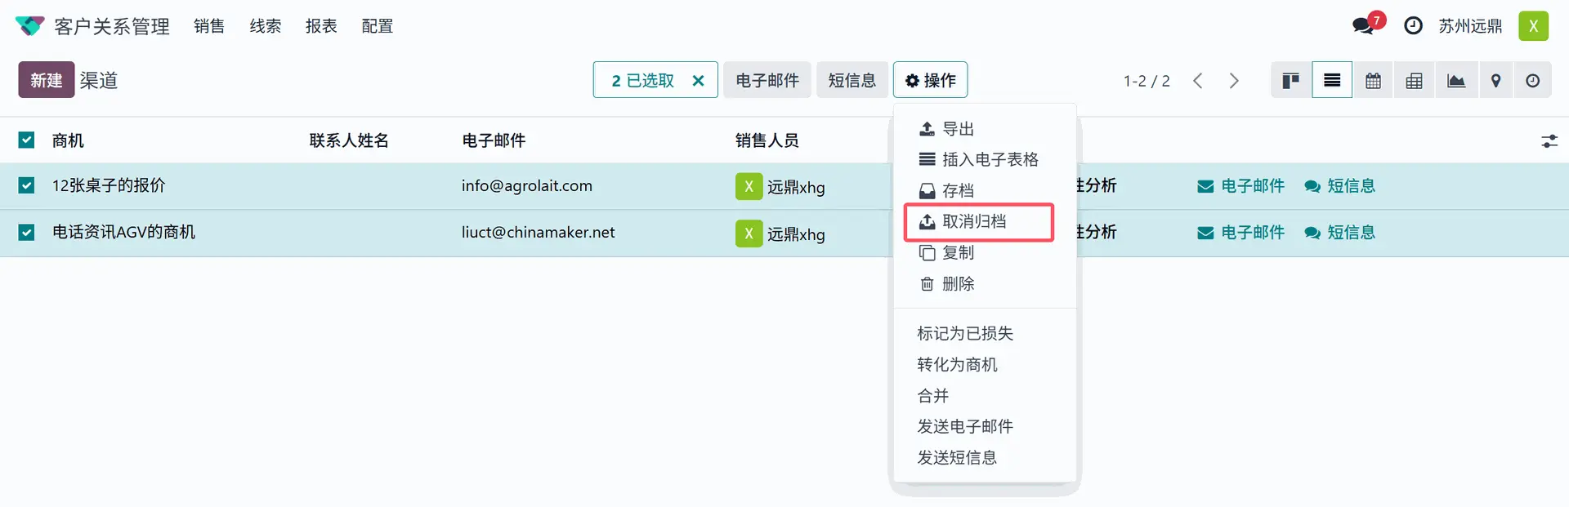Click 短信息 link in first row

point(1339,185)
